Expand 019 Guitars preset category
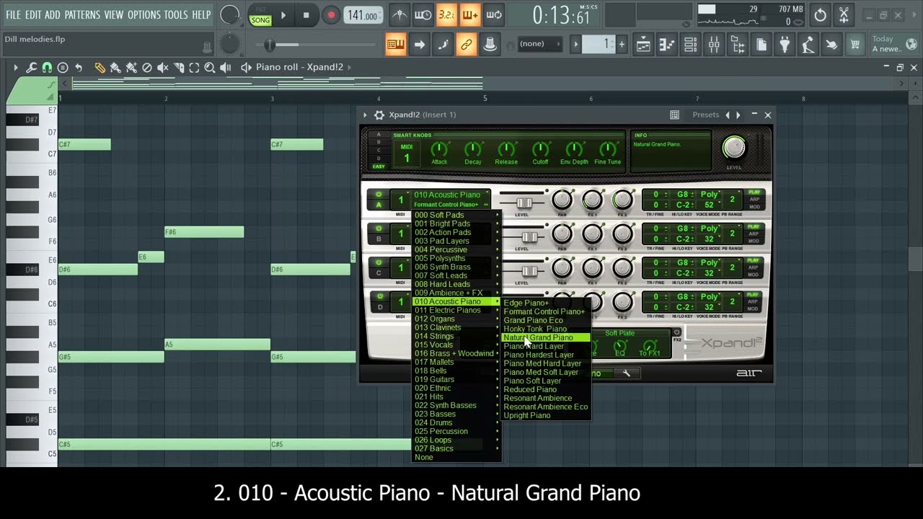This screenshot has height=519, width=923. 456,379
